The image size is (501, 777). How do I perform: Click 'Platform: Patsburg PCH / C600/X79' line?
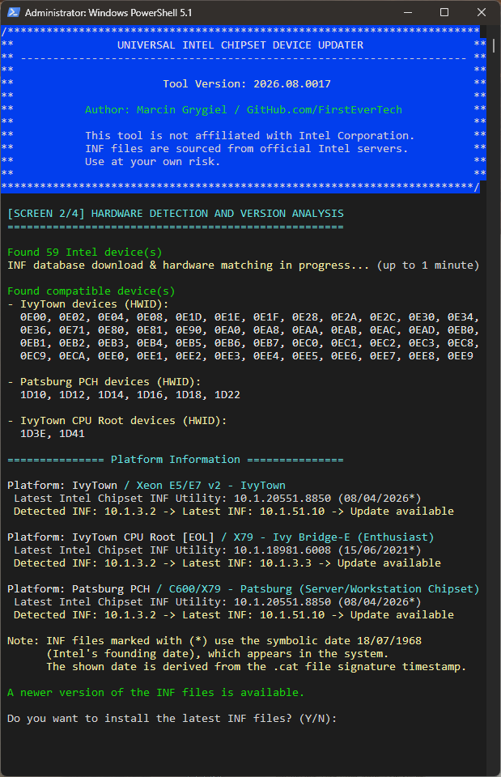[x=244, y=588]
